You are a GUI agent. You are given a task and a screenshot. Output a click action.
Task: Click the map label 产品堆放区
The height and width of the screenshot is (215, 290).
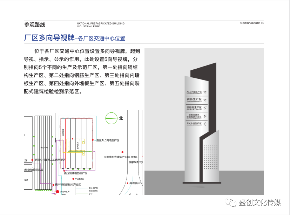tap(79, 179)
